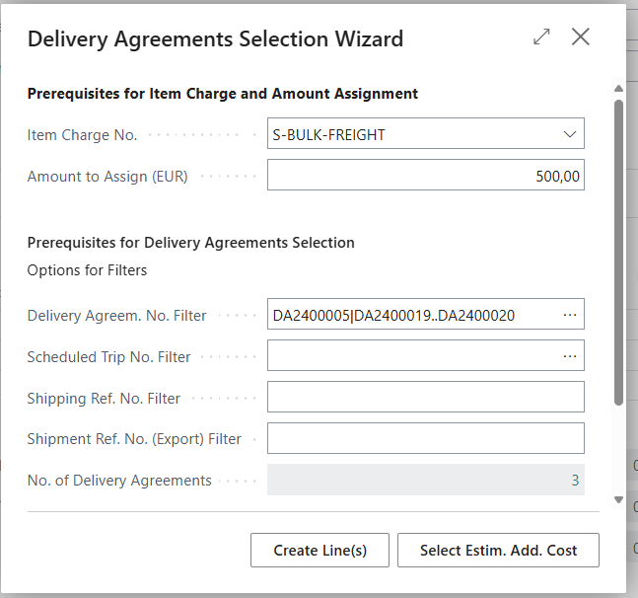
Task: Click the scrollbar up arrow
Action: tap(618, 88)
